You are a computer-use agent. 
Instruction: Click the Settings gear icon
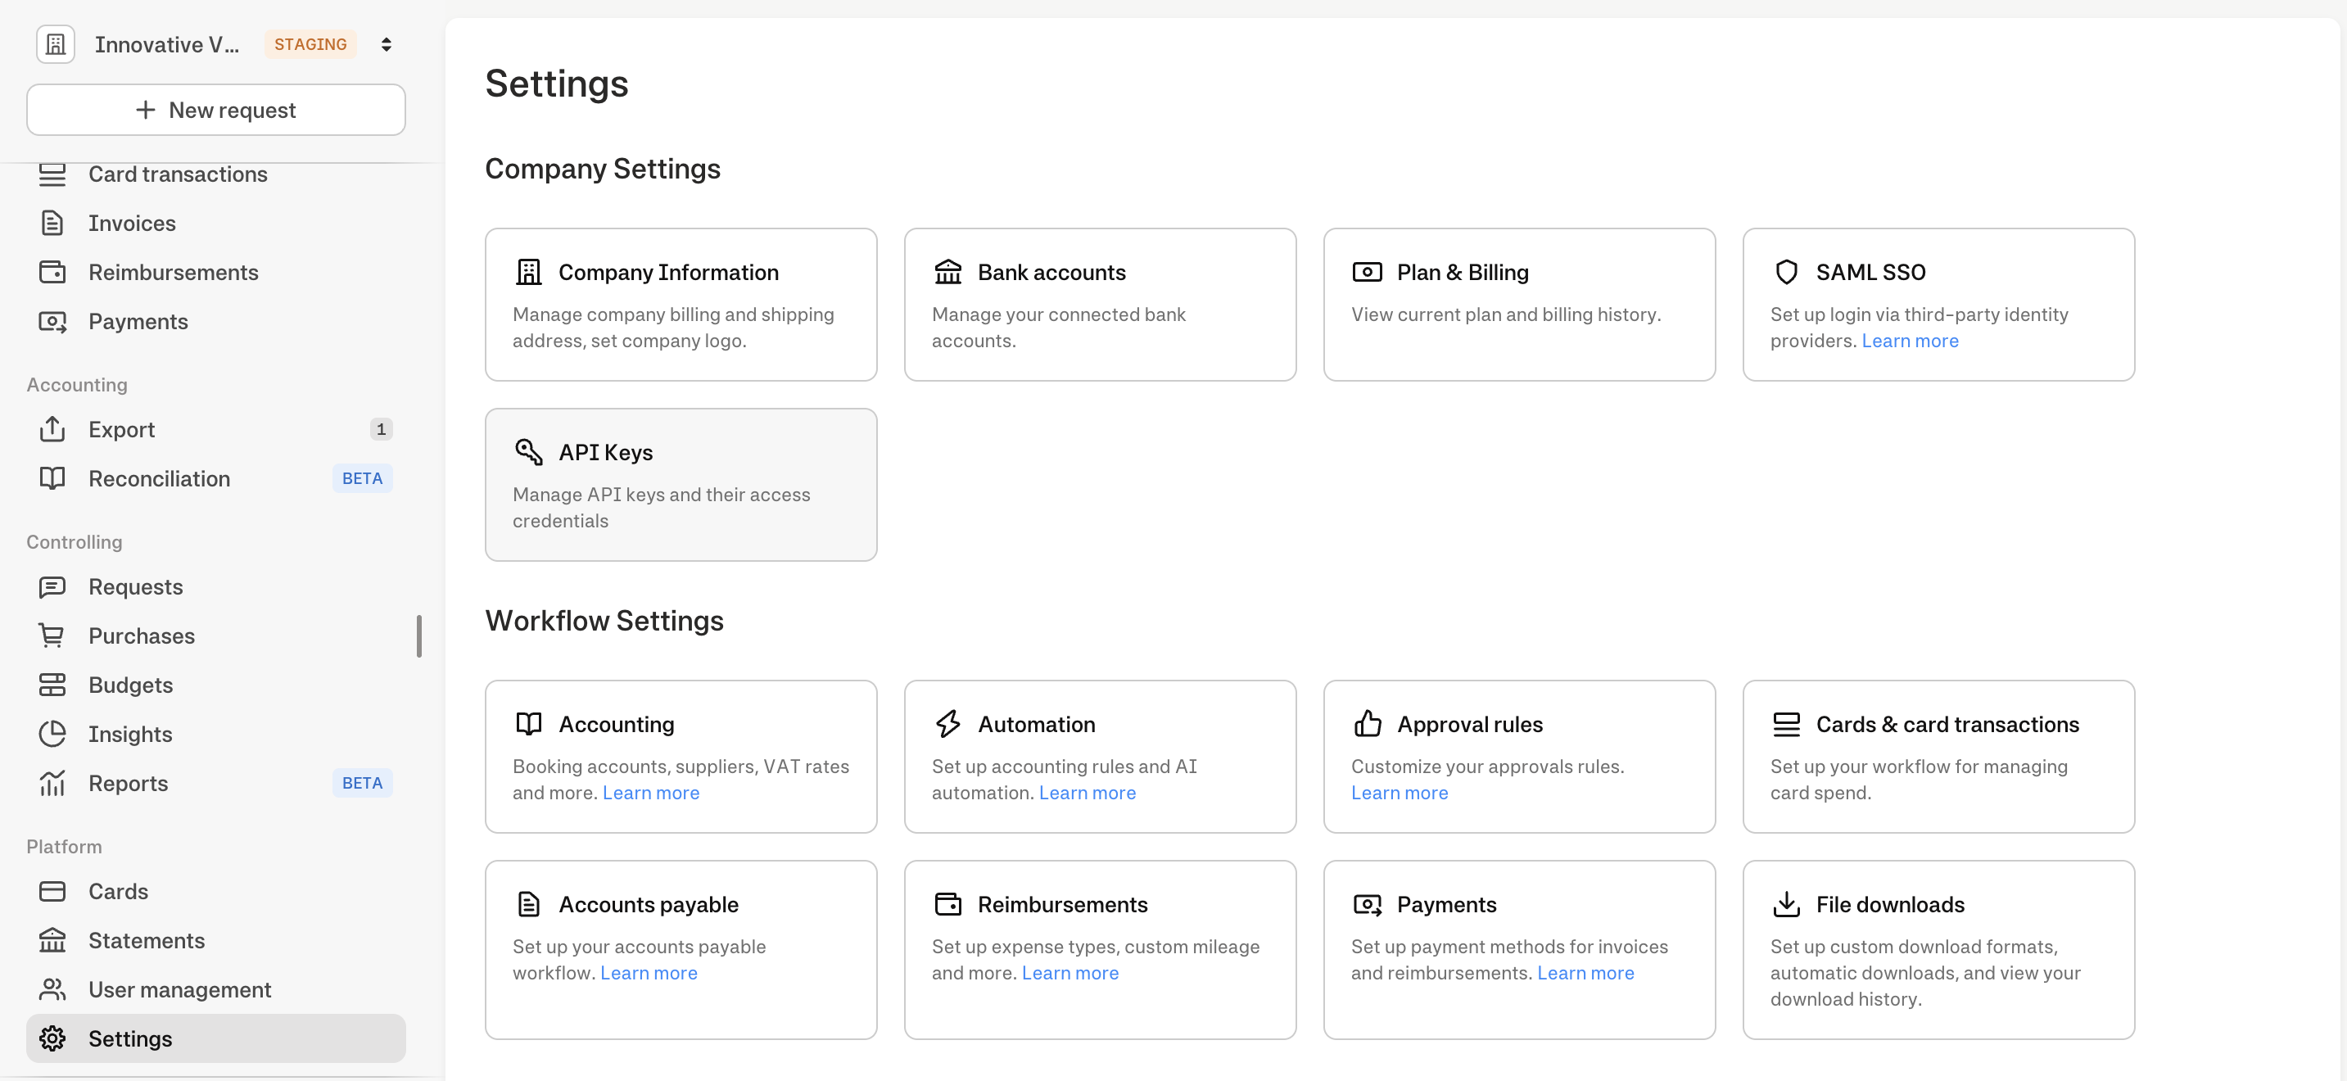click(52, 1038)
